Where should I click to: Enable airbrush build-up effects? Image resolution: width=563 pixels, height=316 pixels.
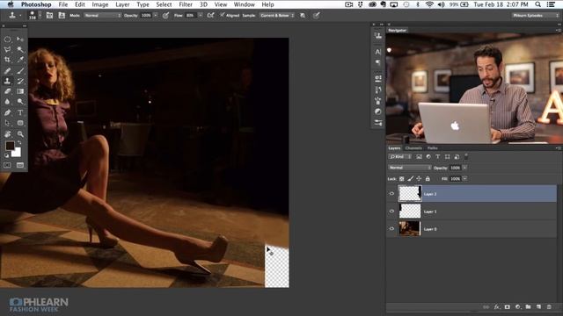point(211,16)
